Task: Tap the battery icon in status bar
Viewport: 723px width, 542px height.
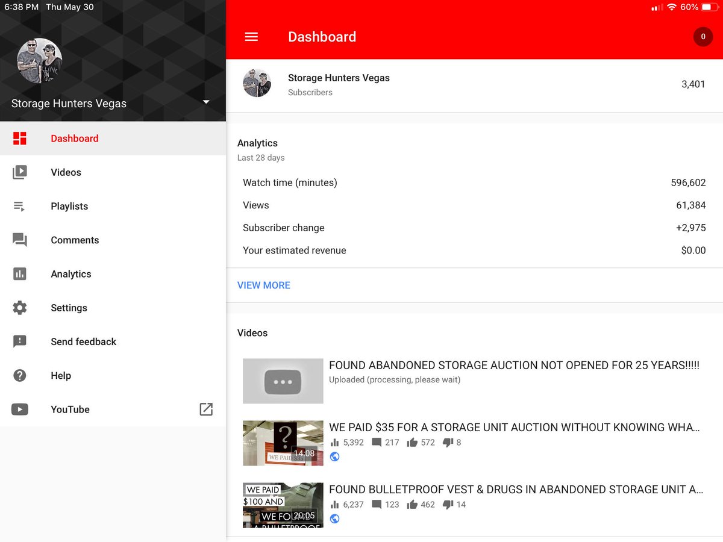Action: (x=710, y=7)
